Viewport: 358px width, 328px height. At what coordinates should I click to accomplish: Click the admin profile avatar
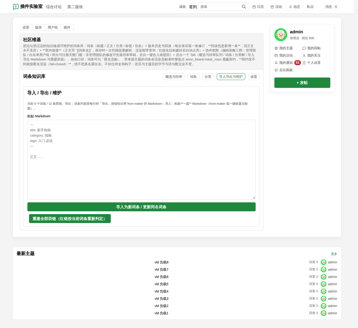click(x=281, y=35)
